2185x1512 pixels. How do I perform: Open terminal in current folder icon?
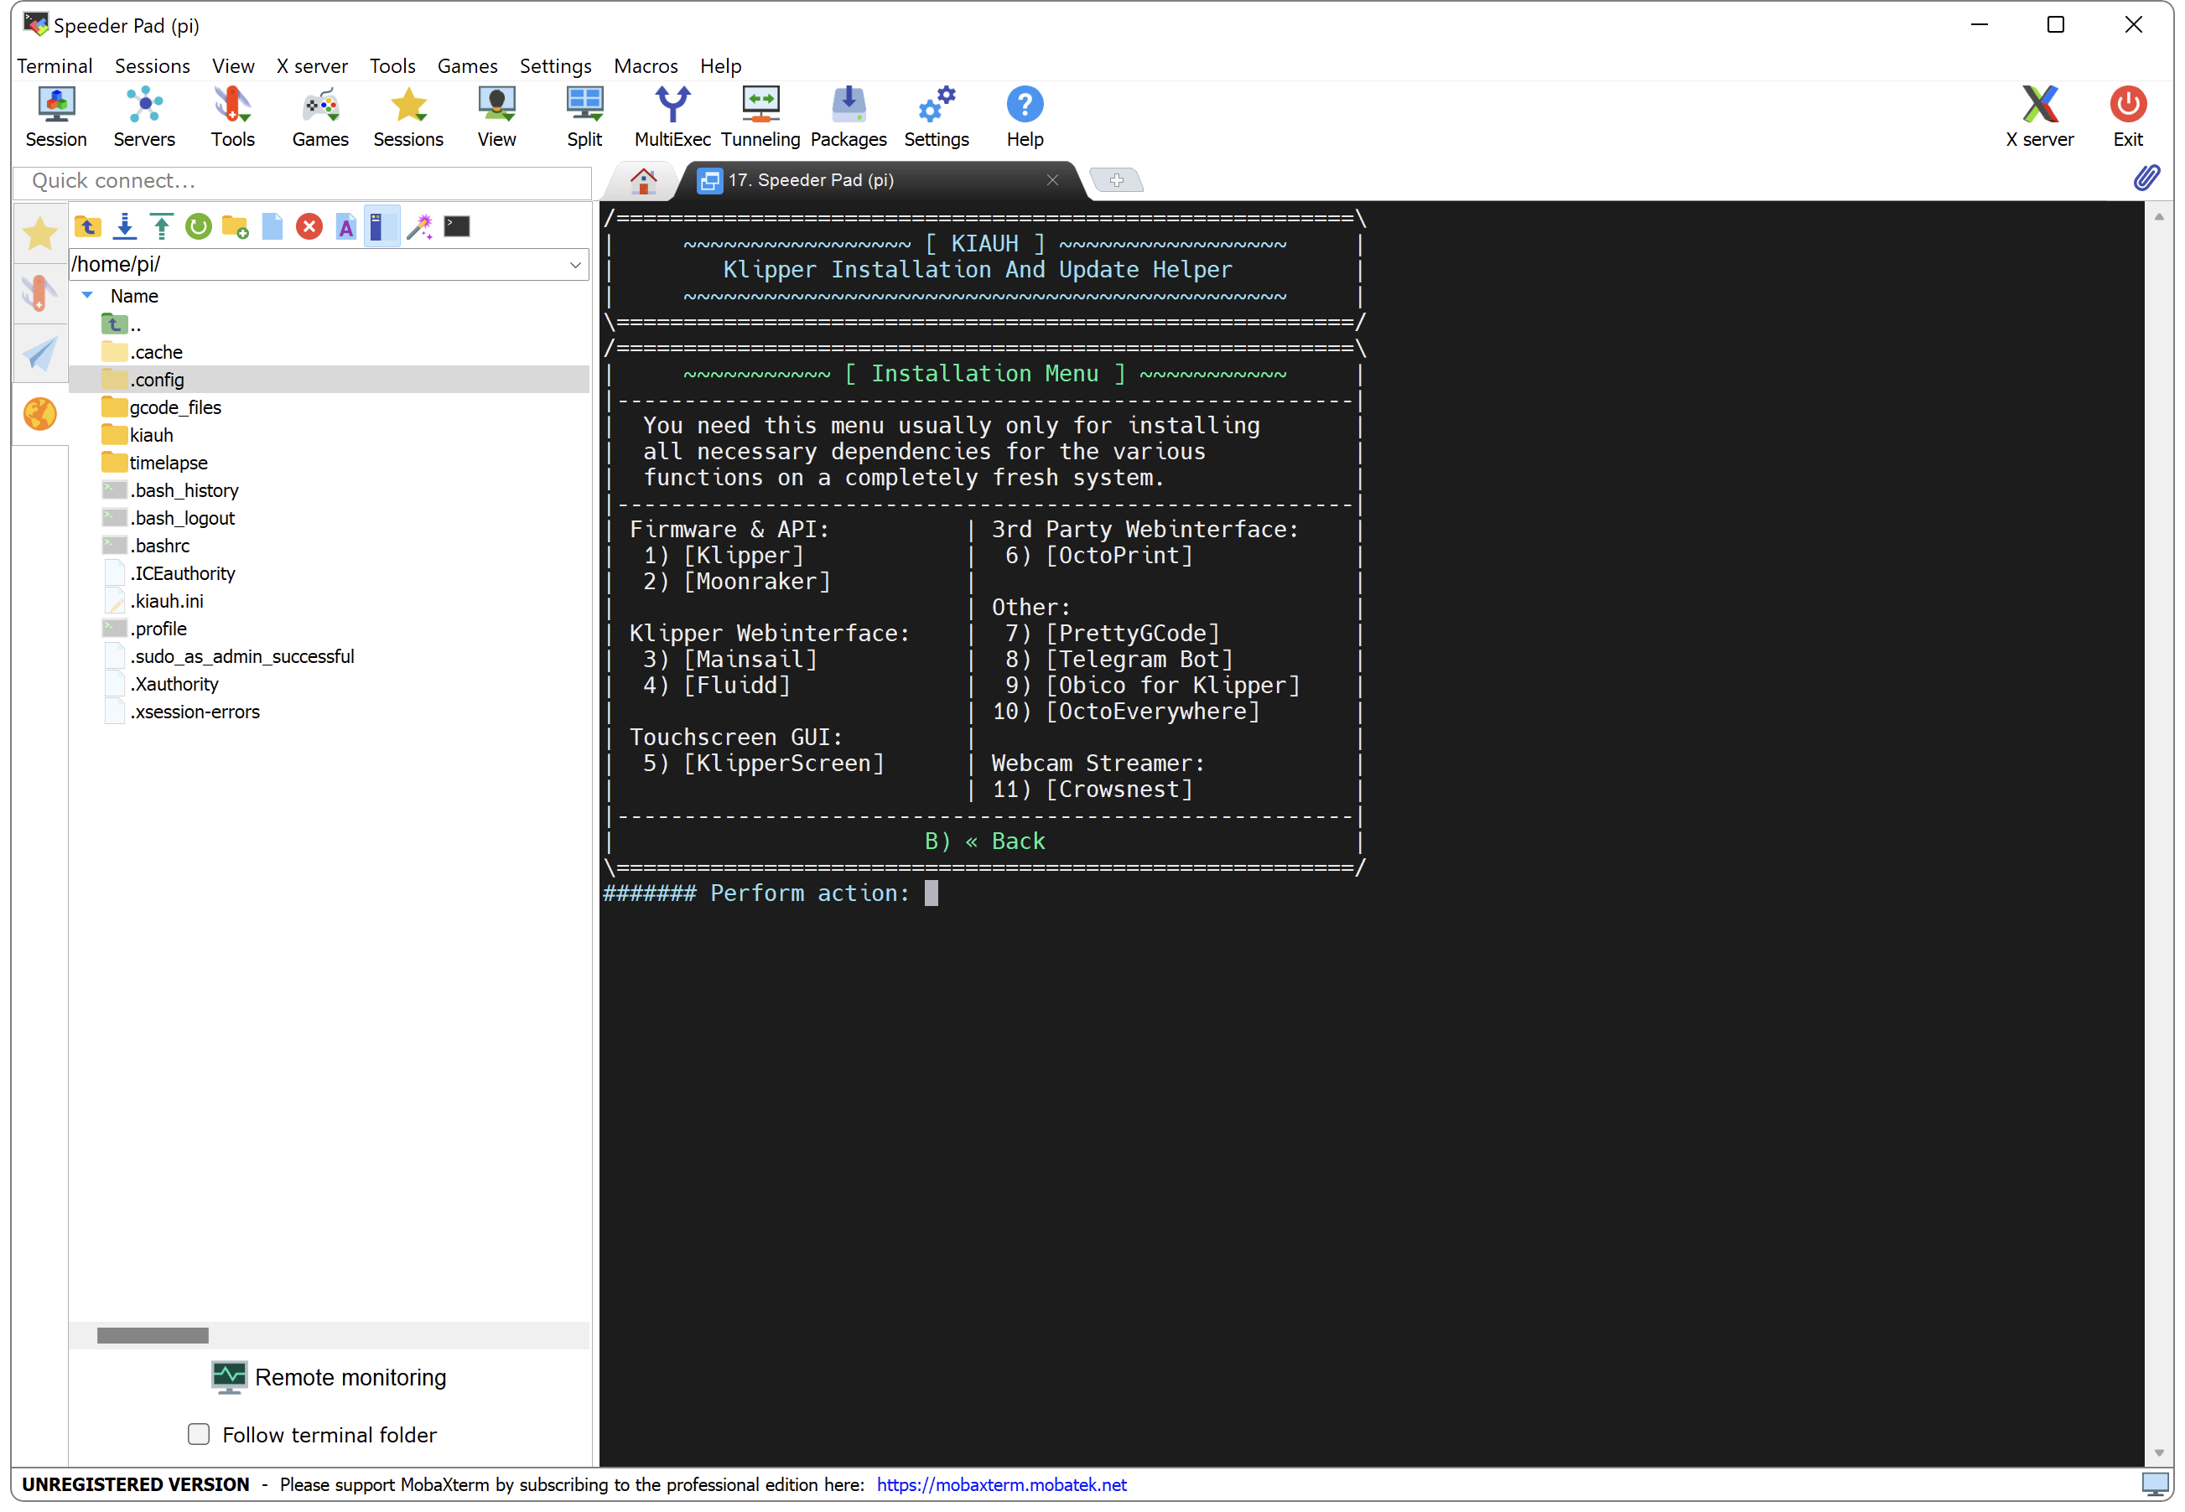[x=457, y=226]
